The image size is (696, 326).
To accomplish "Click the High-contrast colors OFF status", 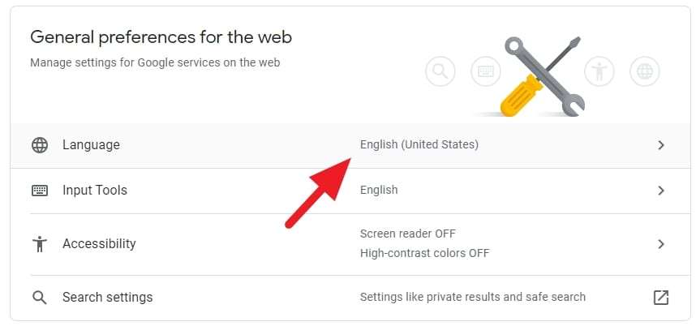I will 424,253.
